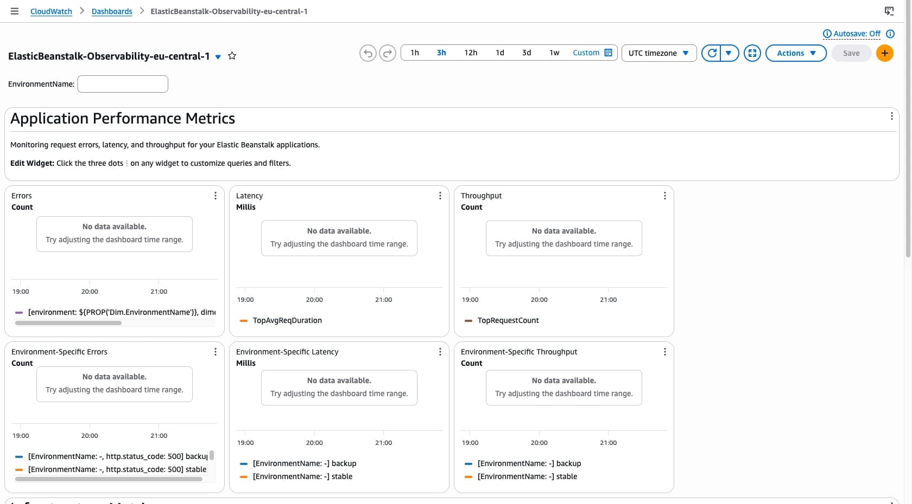Click the Application Performance Metrics heading
The image size is (912, 504).
click(123, 119)
